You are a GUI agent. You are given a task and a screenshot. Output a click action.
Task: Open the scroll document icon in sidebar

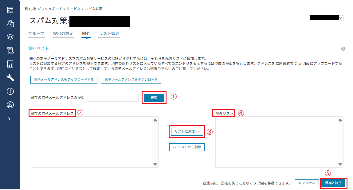(x=10, y=50)
